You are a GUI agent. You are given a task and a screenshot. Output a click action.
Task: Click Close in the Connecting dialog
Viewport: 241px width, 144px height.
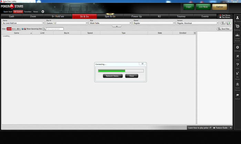[132, 76]
